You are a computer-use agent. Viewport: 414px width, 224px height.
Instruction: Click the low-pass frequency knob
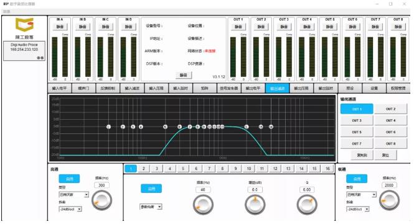(x=389, y=200)
